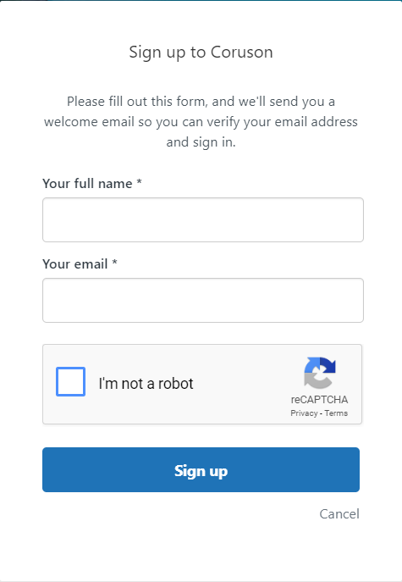The height and width of the screenshot is (582, 402).
Task: Cancel the Coruson sign up
Action: point(339,514)
